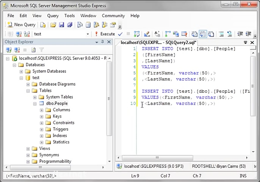Viewport: 260px width, 182px height.
Task: Refresh the Object Explorer tree
Action: tap(34, 50)
